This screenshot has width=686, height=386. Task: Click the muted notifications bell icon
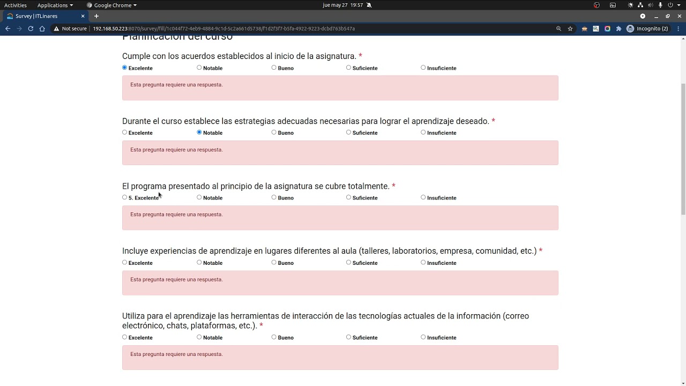pyautogui.click(x=369, y=5)
